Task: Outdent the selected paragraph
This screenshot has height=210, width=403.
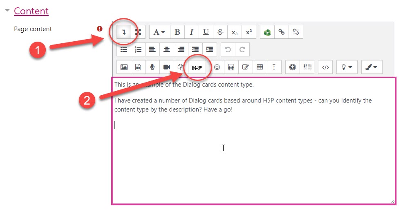Action: coord(195,49)
